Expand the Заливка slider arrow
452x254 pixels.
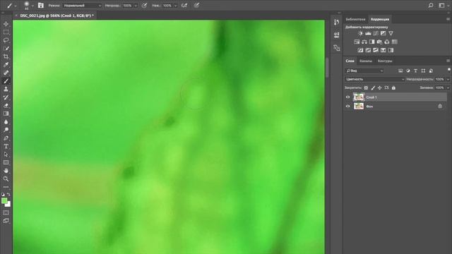point(448,87)
